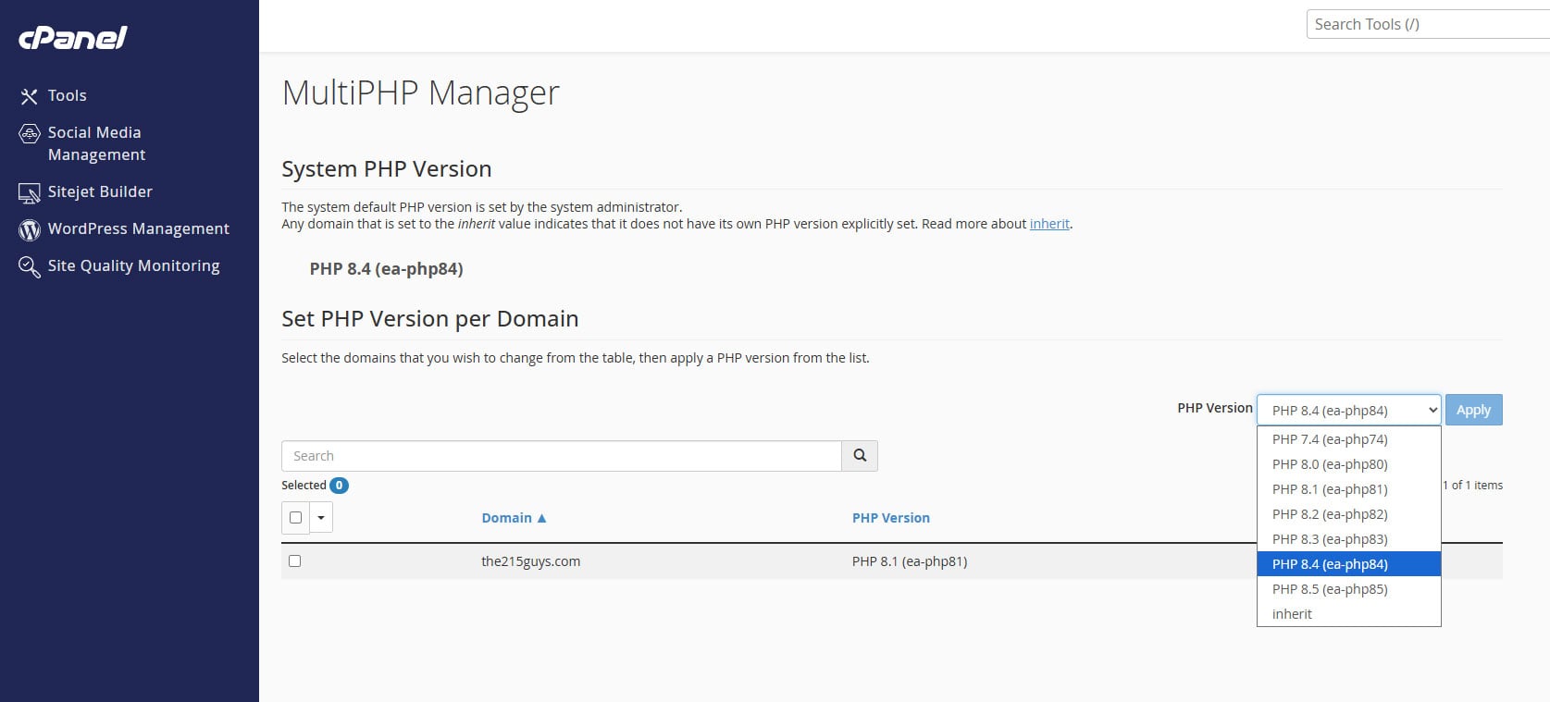1550x702 pixels.
Task: Choose PHP 8.2 (ea-php82) option
Action: (1348, 514)
